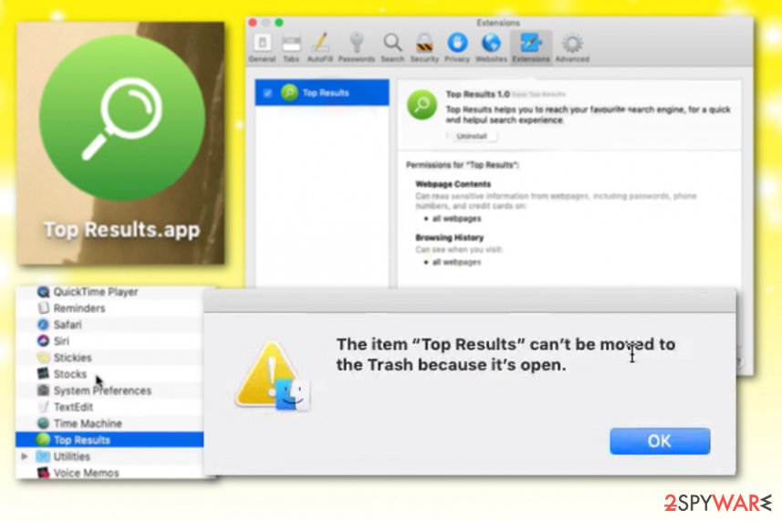This screenshot has width=782, height=521.
Task: Click the warning Finder icon in the dialog
Action: point(274,378)
